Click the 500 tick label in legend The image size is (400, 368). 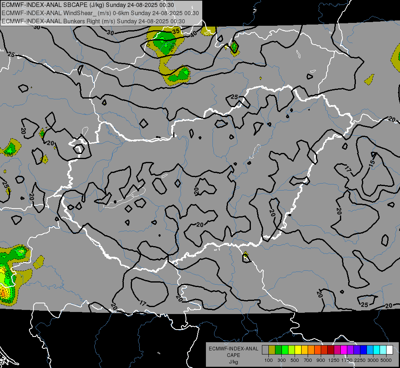[295, 360]
